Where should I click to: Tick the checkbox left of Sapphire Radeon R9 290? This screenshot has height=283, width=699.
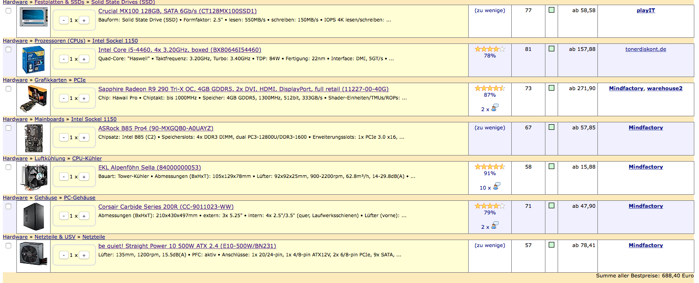click(8, 89)
